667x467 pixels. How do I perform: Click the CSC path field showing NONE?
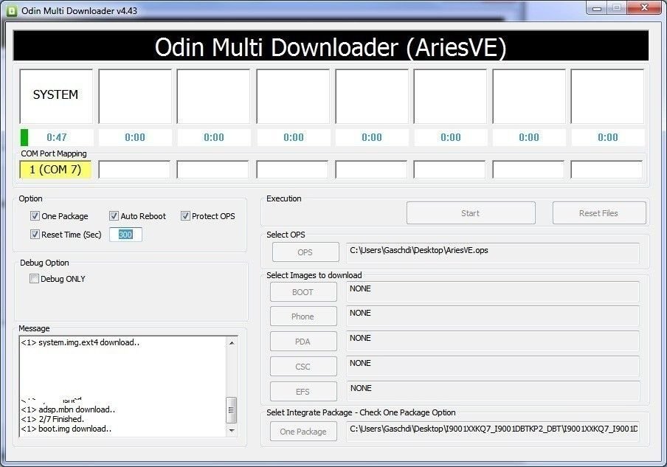click(493, 367)
